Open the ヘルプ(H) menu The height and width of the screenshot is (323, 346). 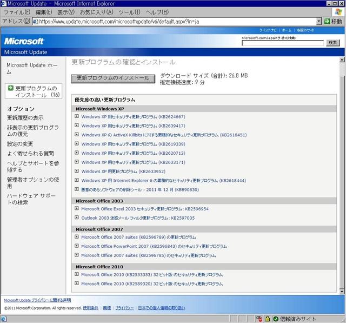(x=157, y=12)
